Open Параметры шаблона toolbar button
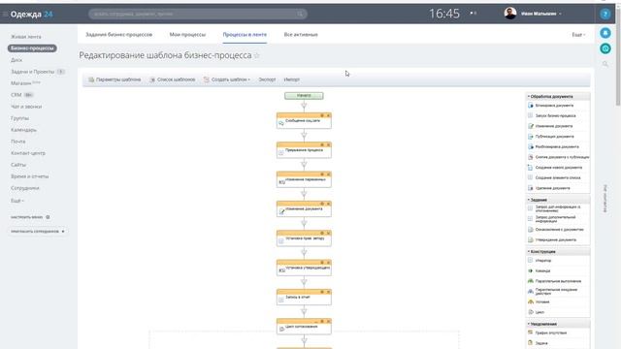621x349 pixels. pyautogui.click(x=114, y=79)
